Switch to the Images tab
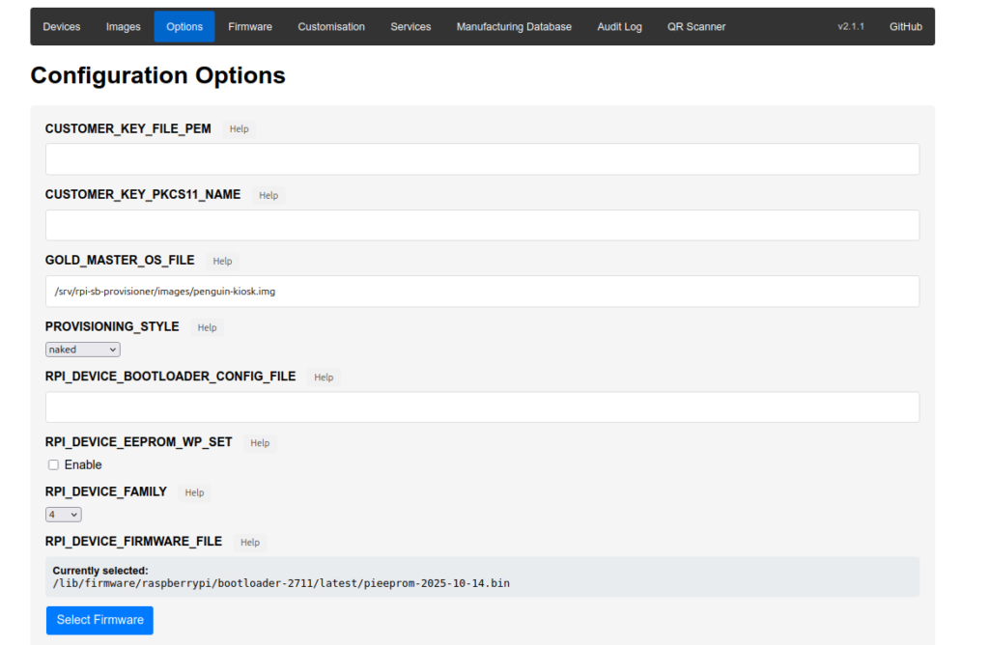989x645 pixels. [x=123, y=27]
